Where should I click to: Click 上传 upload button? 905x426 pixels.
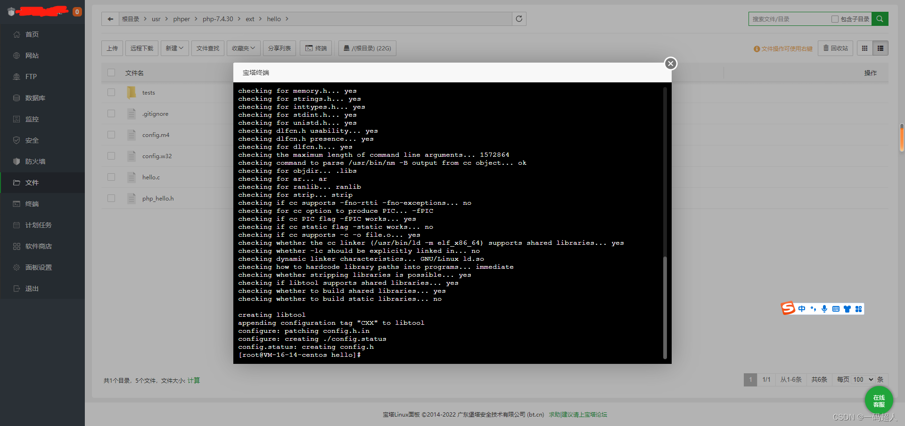point(112,48)
